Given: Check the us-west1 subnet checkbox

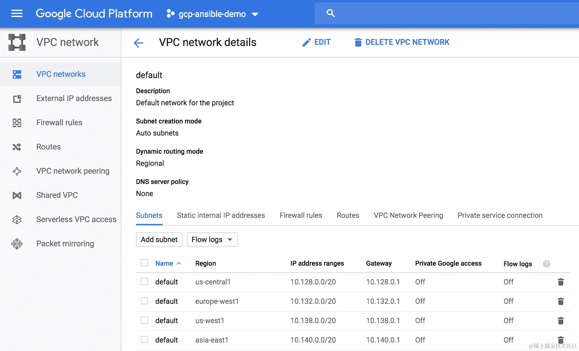Looking at the screenshot, I should click(x=144, y=320).
